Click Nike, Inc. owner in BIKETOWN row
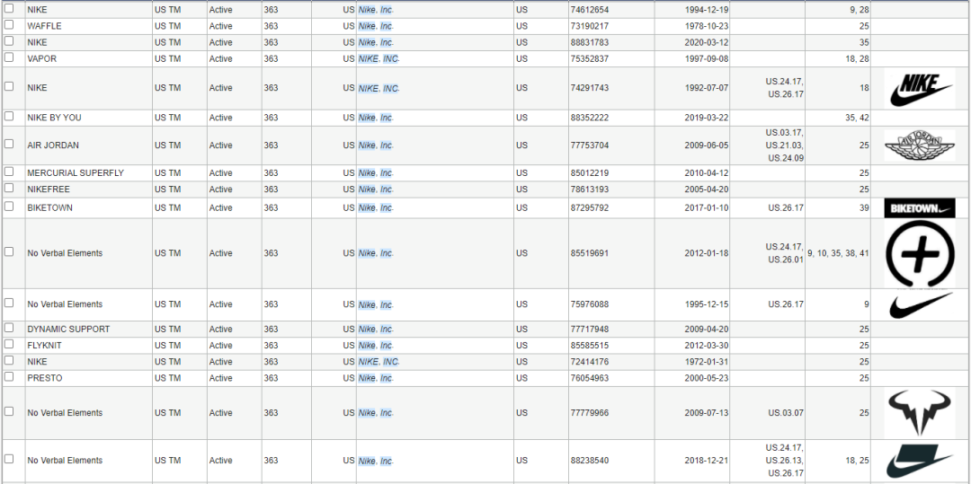The width and height of the screenshot is (971, 484). pyautogui.click(x=375, y=208)
